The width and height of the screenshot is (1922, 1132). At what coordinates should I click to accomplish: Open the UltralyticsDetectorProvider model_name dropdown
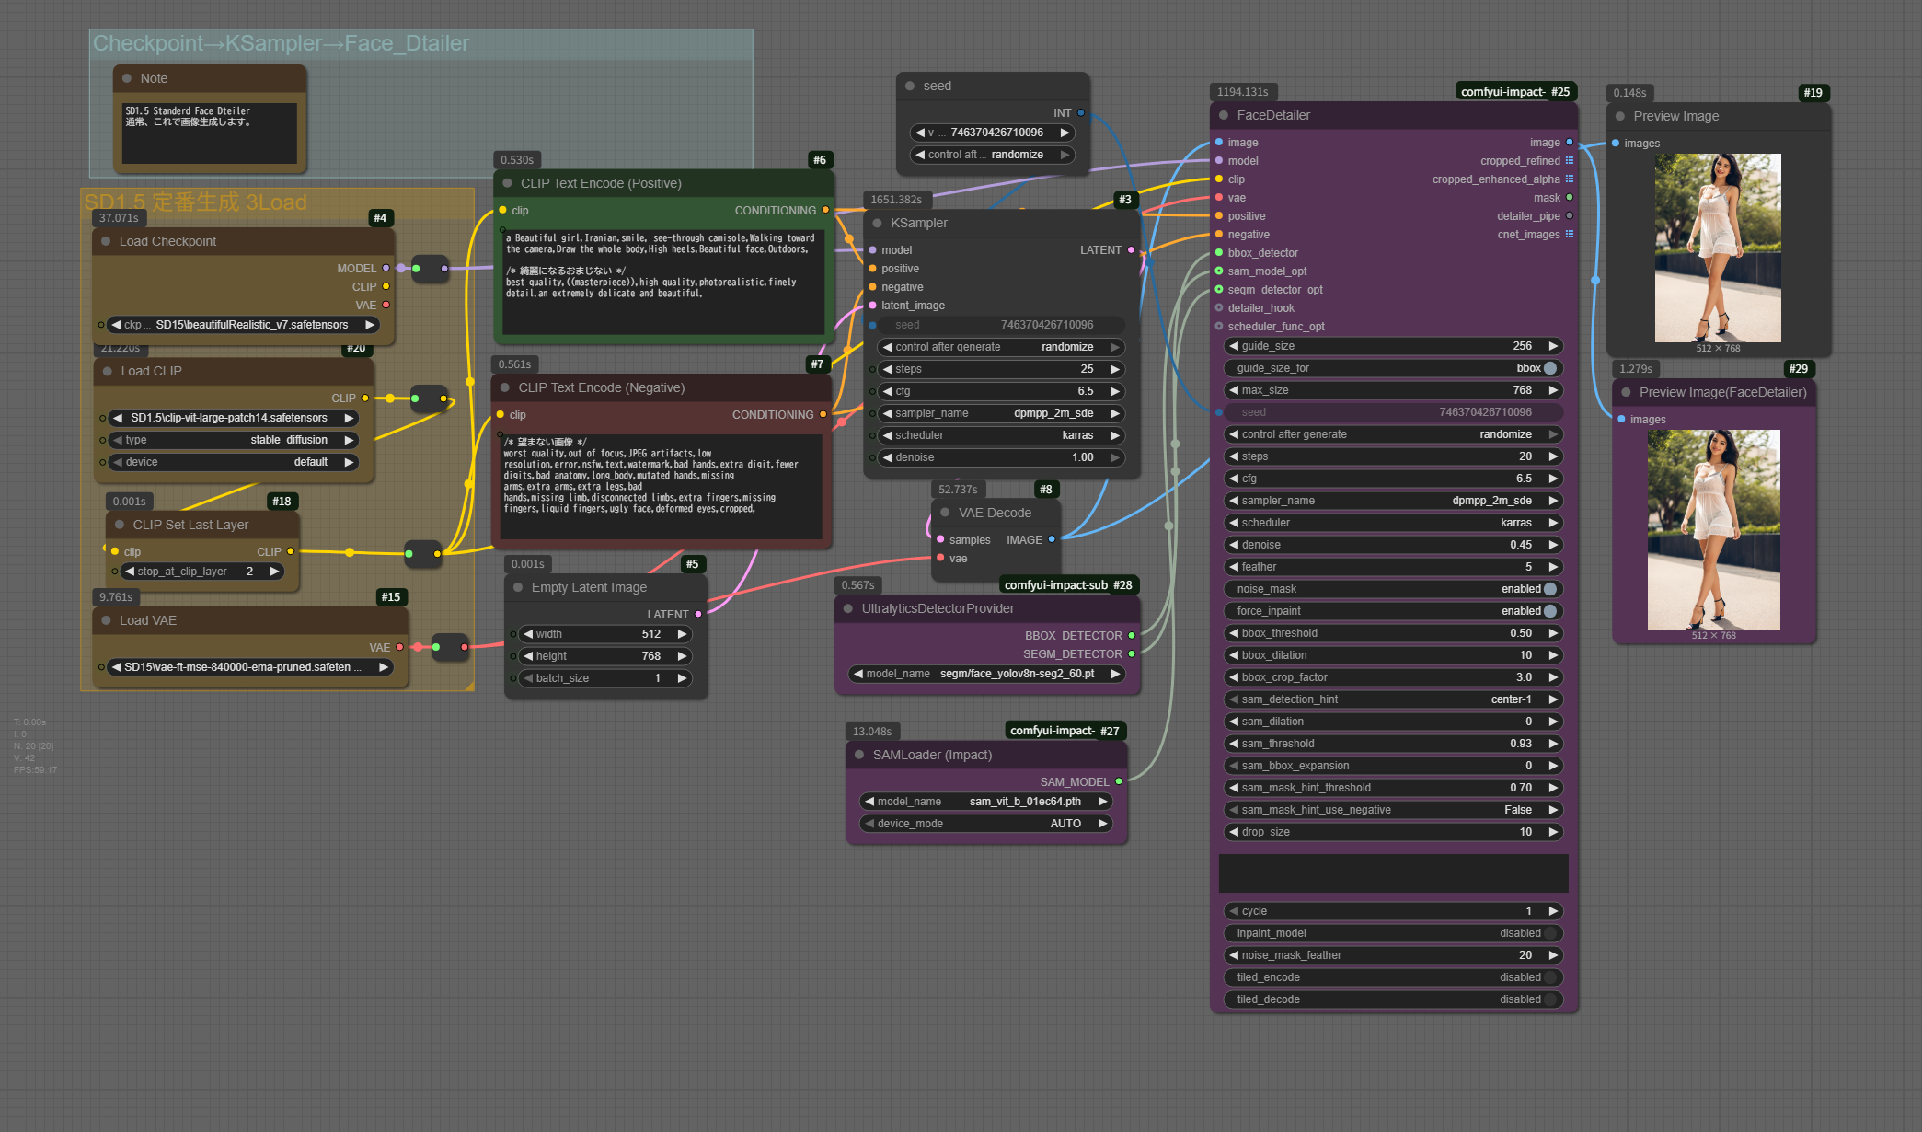[x=987, y=674]
